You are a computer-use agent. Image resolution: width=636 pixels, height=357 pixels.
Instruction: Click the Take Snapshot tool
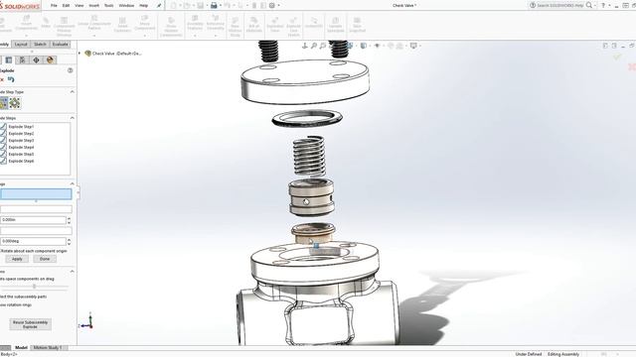click(357, 25)
